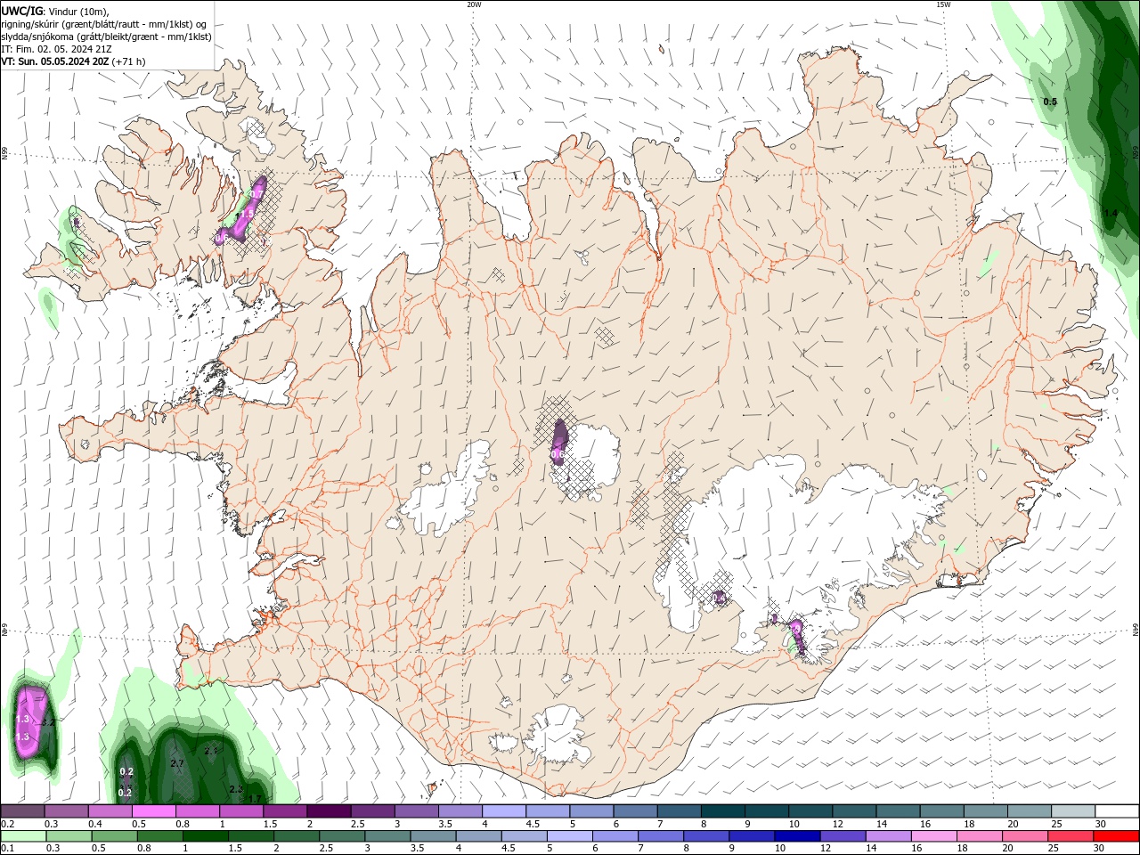Pick the top-row legend swatch labeled 0.8
Screen dimensions: 1140x855
[197, 811]
